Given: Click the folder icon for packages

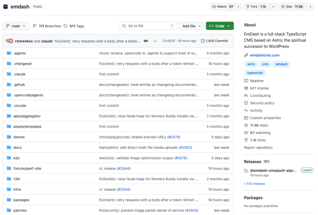Looking at the screenshot, I should 9,200.
